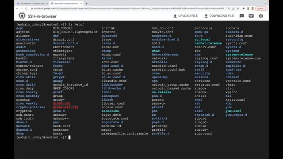Click the browser address bar URL
Image resolution: width=283 pixels, height=159 pixels.
pos(130,8)
